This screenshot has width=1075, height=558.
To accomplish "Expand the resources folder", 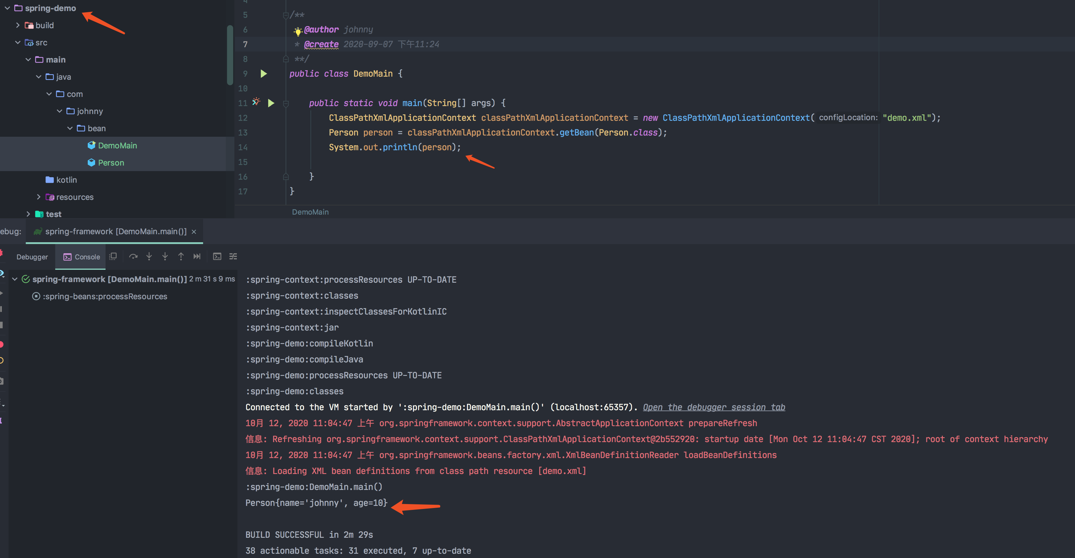I will tap(38, 197).
